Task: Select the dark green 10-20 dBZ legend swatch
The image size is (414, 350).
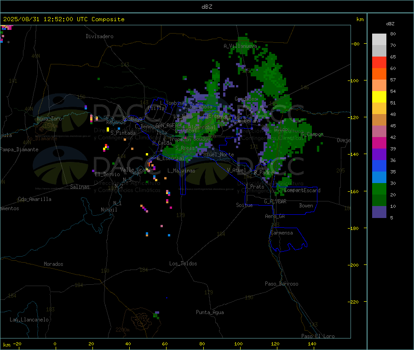Action: 379,201
